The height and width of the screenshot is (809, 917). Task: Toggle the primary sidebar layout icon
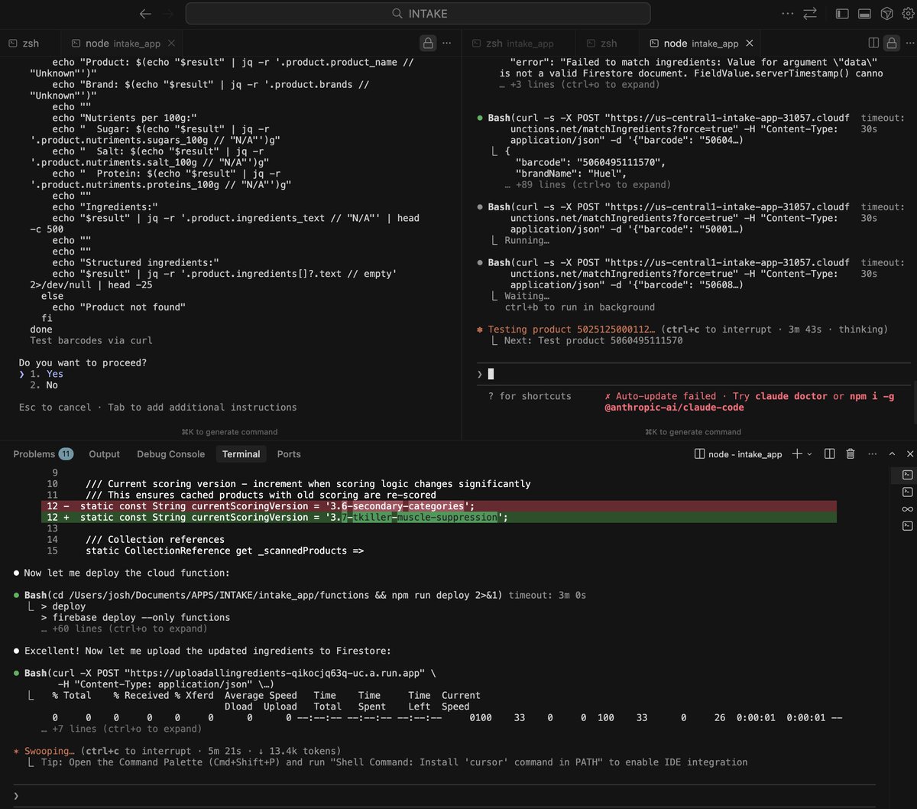coord(842,14)
